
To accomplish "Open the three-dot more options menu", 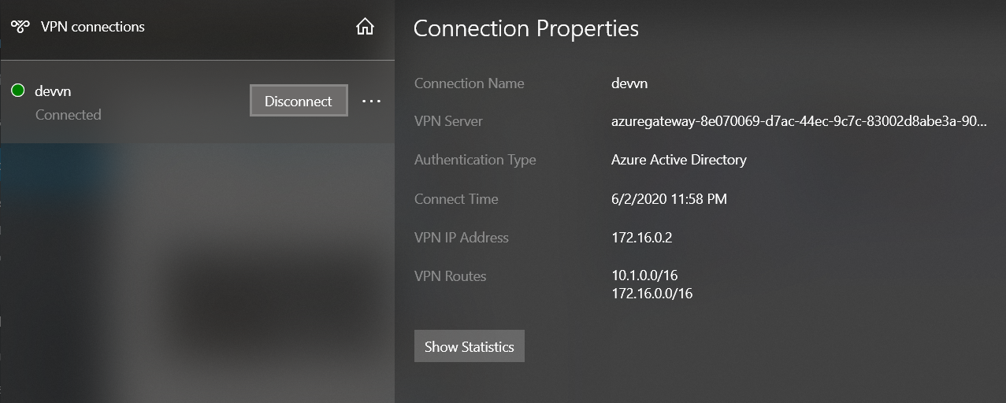I will click(x=371, y=102).
